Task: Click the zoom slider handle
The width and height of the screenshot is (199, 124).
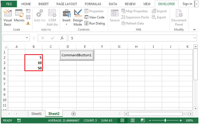Action: coord(165,121)
